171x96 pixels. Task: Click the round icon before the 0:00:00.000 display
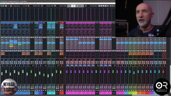tap(86, 6)
